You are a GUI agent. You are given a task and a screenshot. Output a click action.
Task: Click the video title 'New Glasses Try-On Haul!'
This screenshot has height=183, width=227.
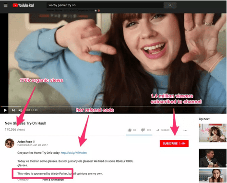pos(25,123)
